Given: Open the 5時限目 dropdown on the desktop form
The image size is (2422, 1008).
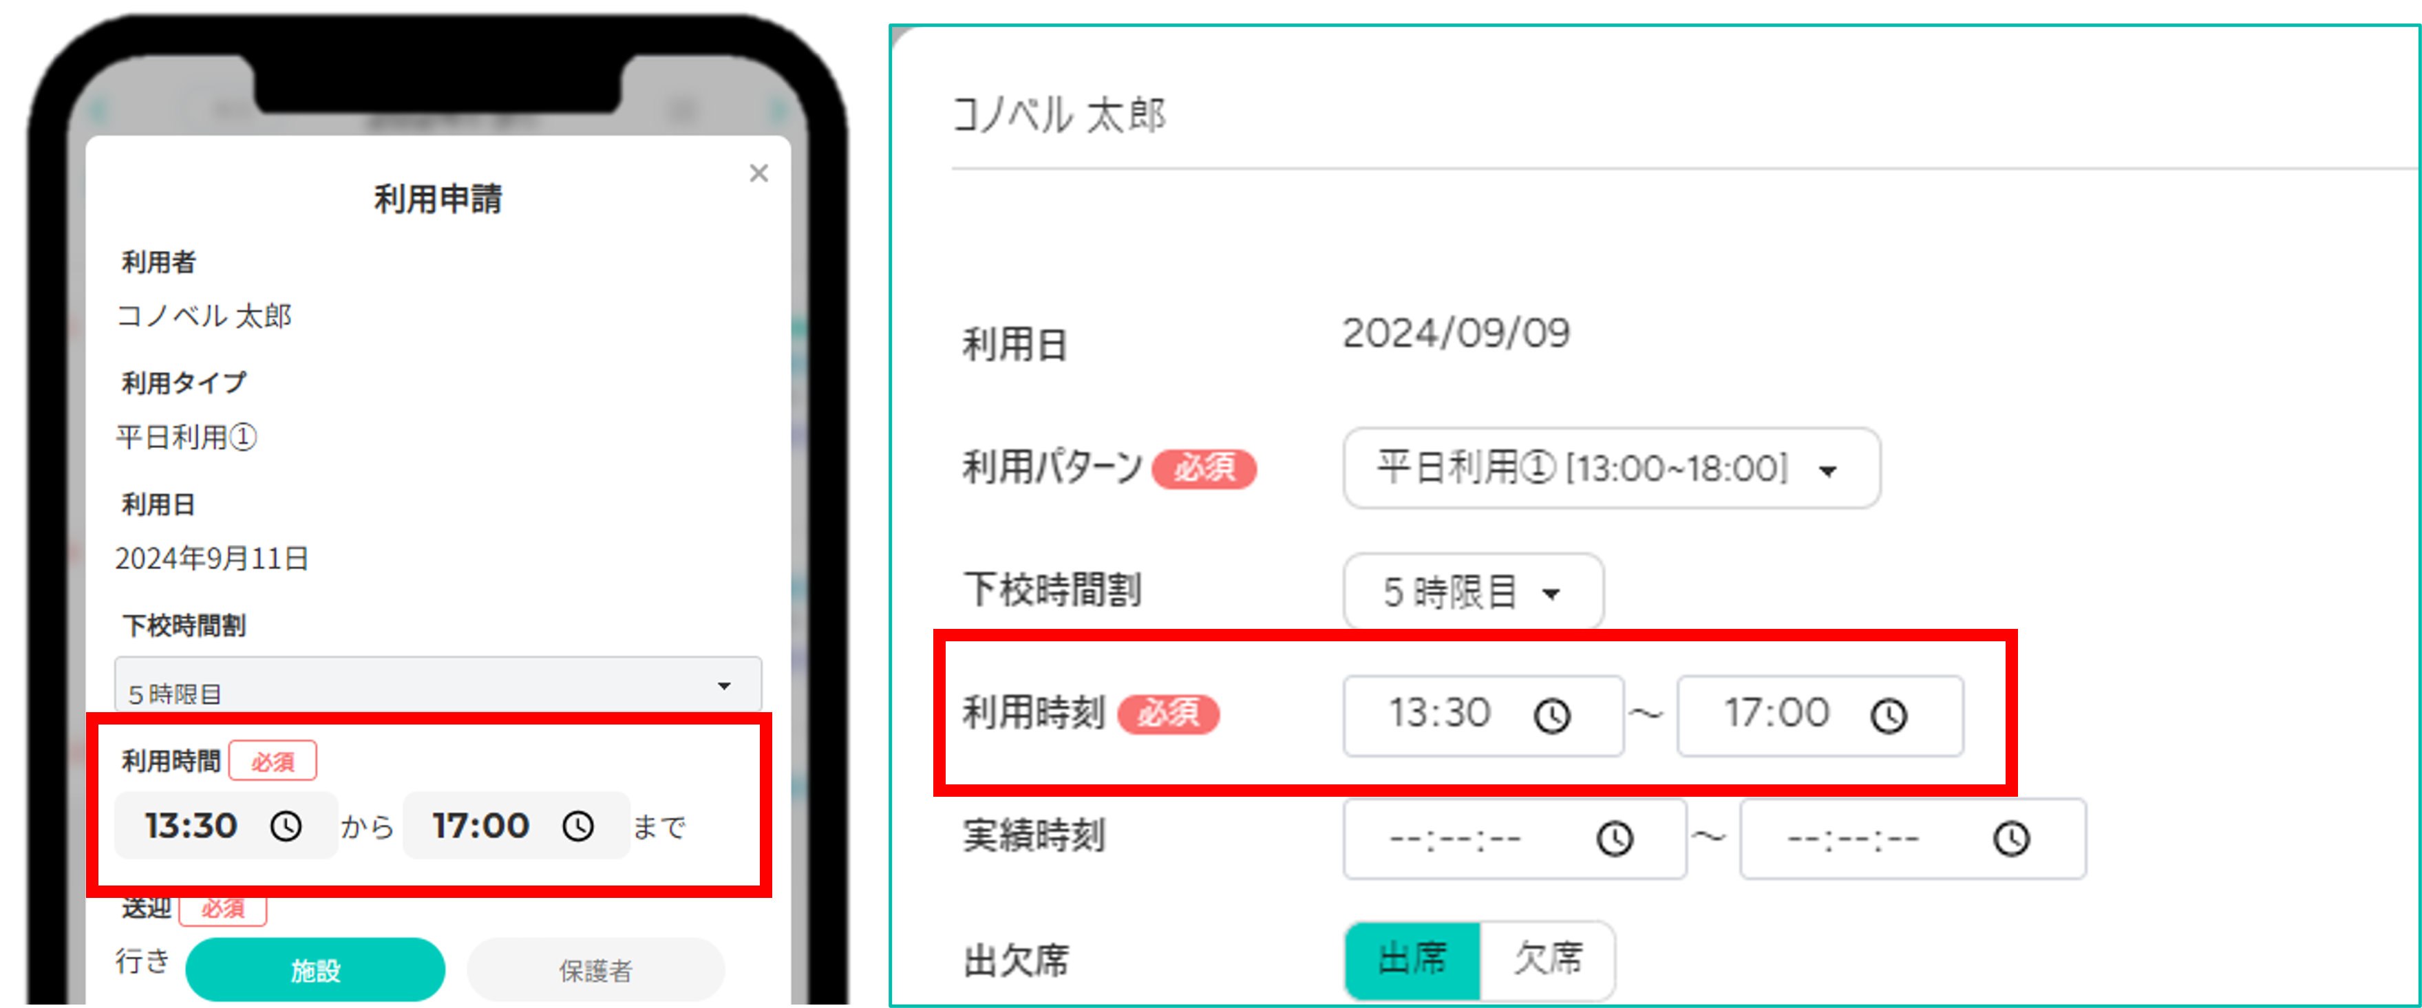Looking at the screenshot, I should [x=1474, y=592].
